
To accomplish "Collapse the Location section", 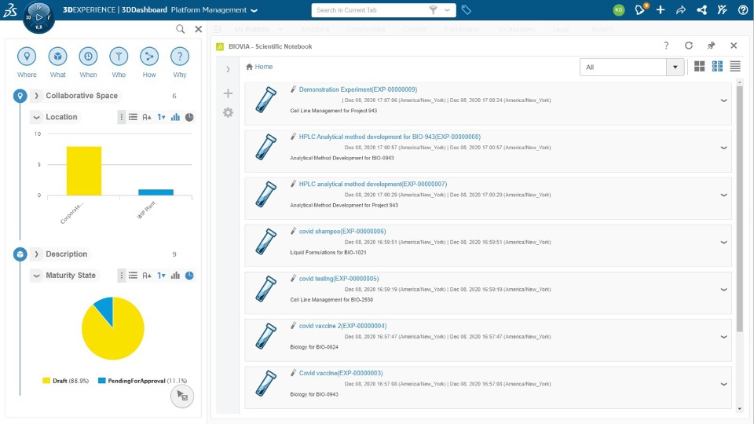I will 36,117.
